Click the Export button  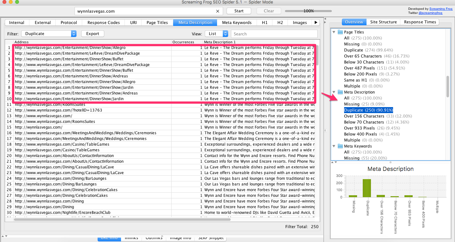93,33
